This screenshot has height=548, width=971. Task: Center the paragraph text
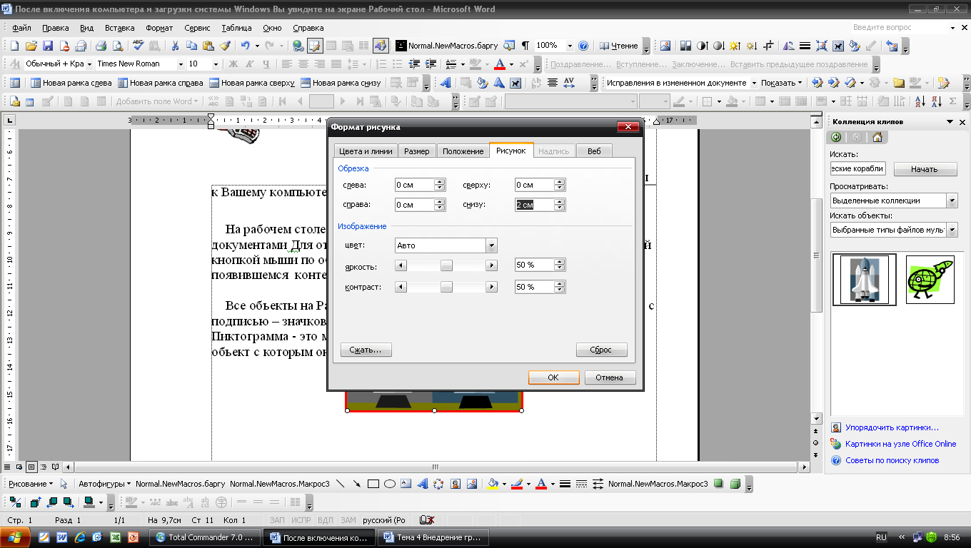click(303, 64)
